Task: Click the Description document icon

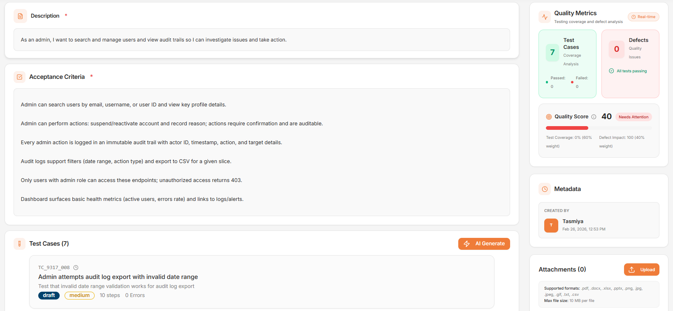Action: (20, 16)
